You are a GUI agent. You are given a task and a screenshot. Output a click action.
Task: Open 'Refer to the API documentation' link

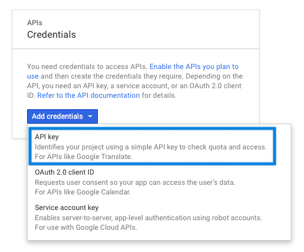[x=88, y=95]
